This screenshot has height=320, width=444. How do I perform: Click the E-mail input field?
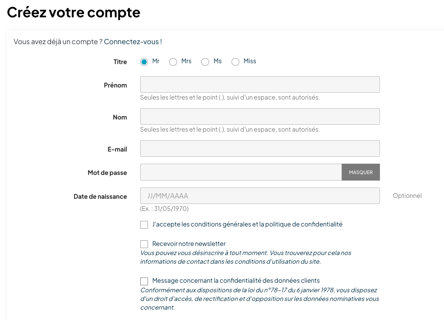coord(260,149)
